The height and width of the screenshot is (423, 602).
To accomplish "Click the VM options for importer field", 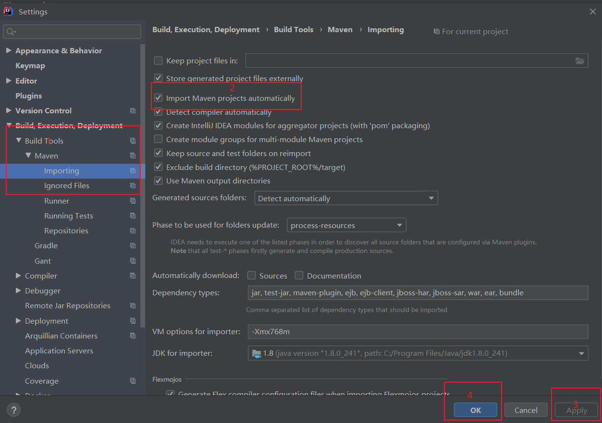I will click(x=418, y=331).
